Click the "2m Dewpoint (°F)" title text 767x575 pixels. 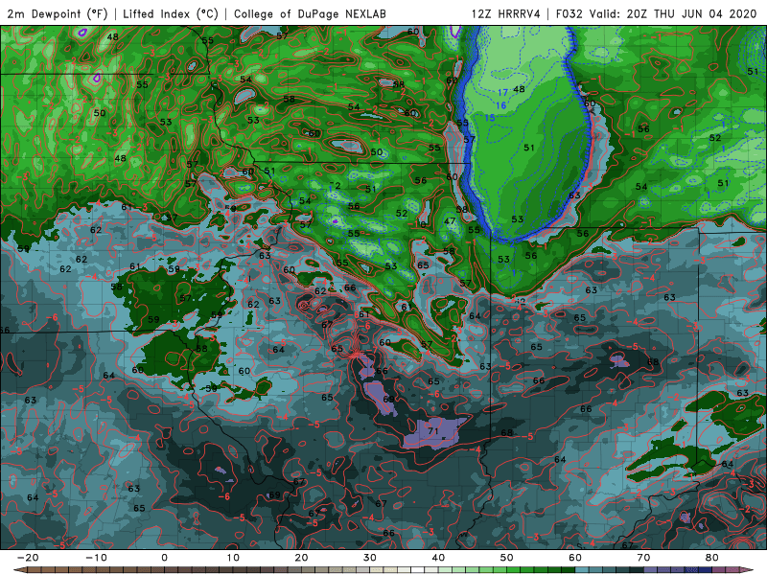[57, 13]
